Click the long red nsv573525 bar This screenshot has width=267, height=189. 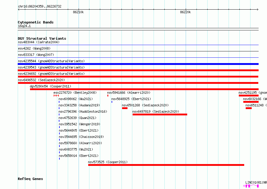pyautogui.click(x=166, y=165)
